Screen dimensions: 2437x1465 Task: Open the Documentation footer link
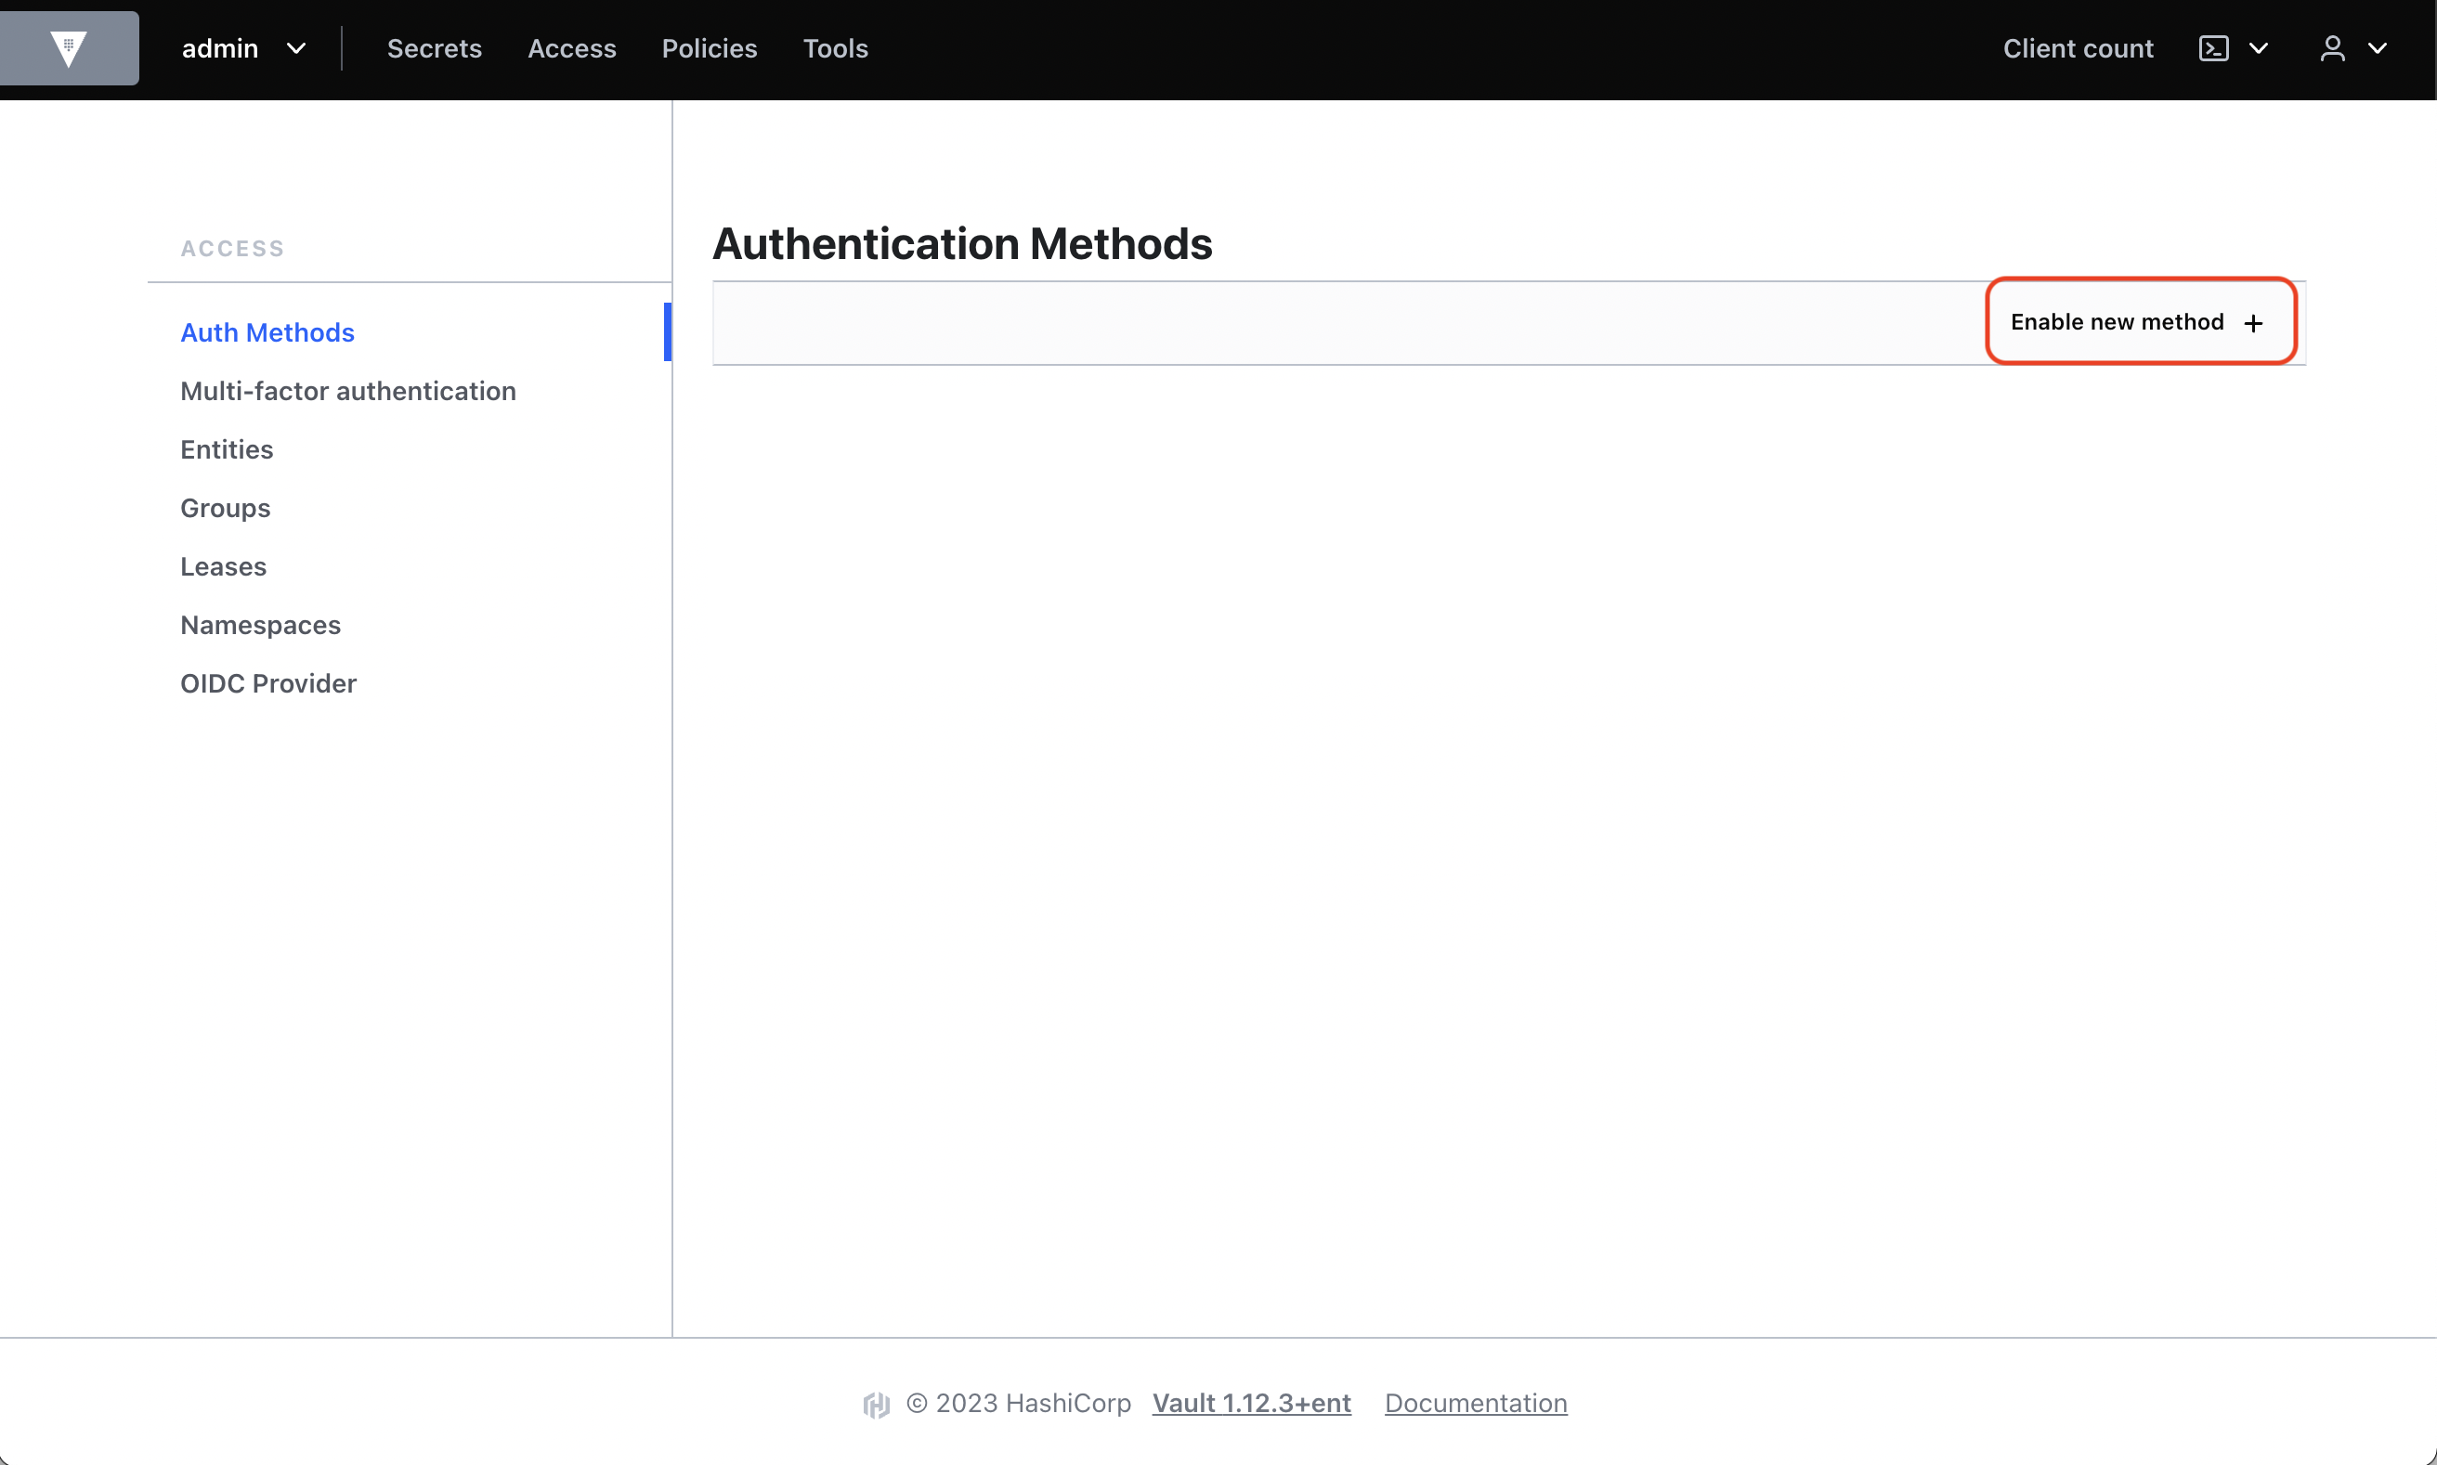[x=1475, y=1403]
